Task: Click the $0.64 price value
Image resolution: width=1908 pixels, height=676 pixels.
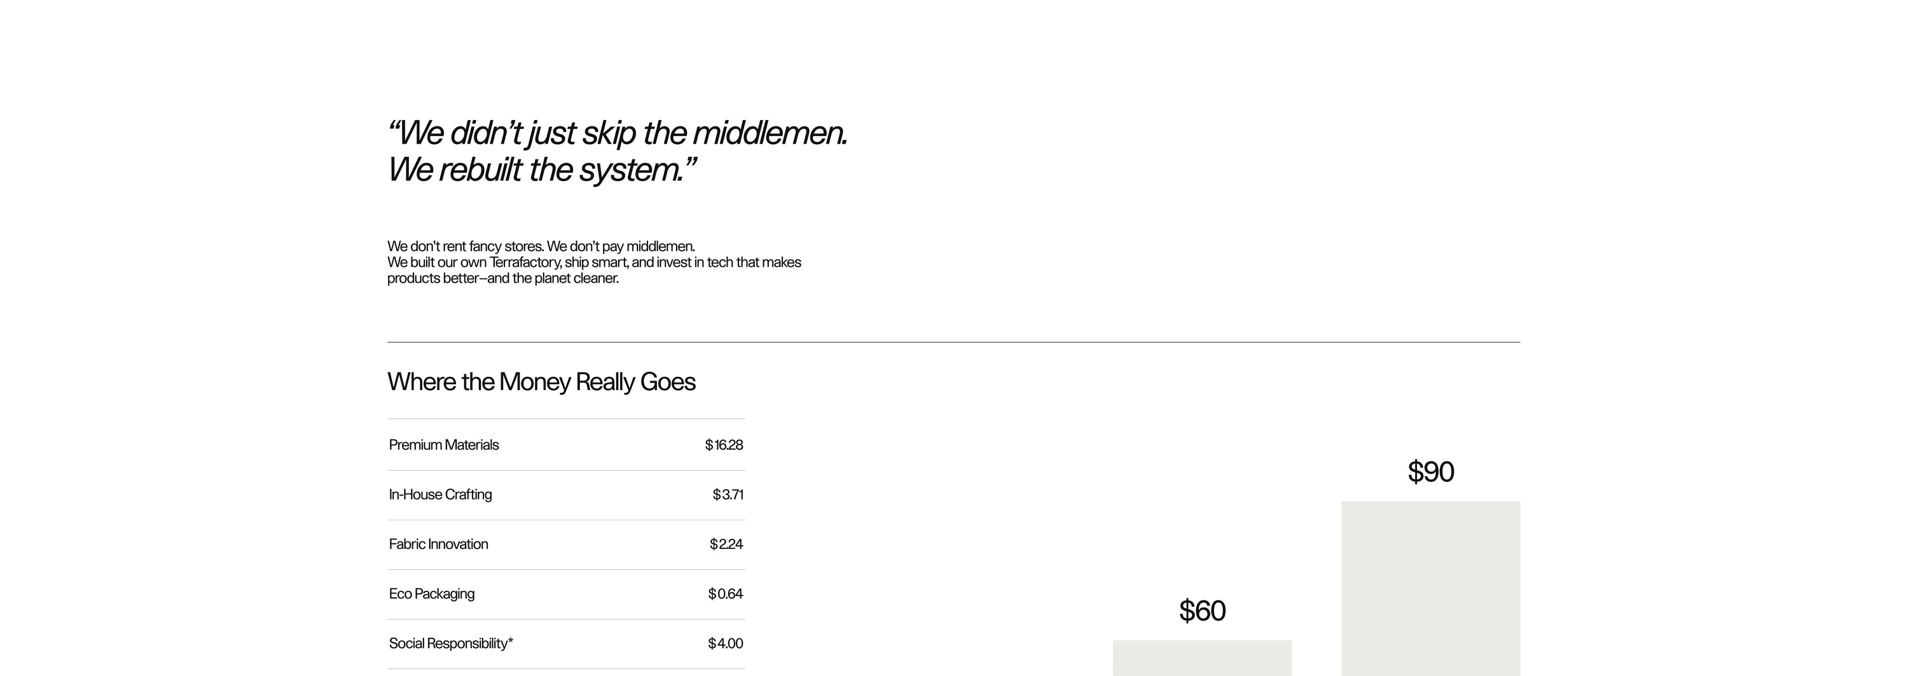Action: point(725,594)
